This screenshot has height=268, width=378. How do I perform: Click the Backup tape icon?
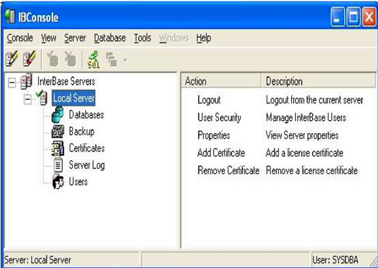click(x=58, y=131)
